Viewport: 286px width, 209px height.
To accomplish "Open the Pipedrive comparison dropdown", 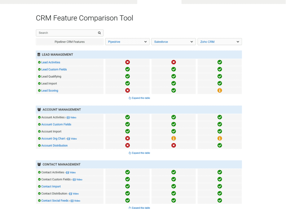I will 127,42.
